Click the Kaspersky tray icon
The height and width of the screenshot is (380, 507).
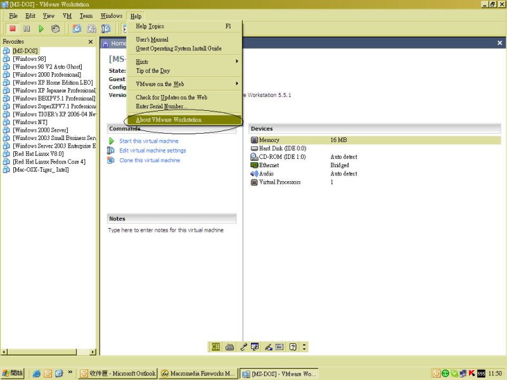(472, 374)
